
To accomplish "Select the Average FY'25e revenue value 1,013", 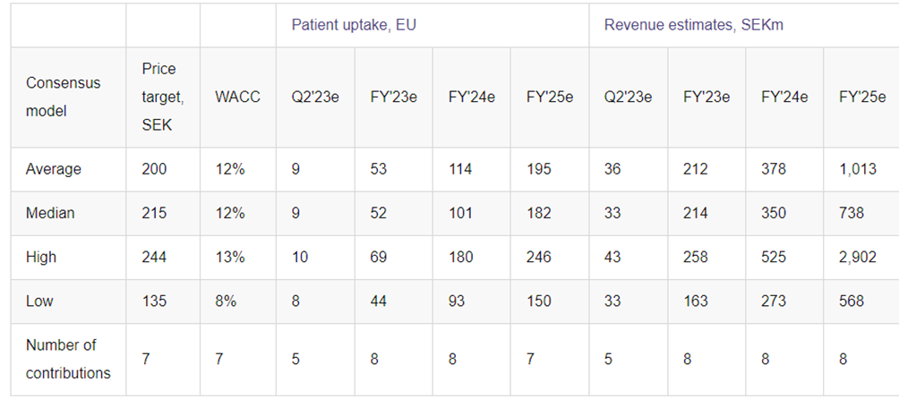I will coord(858,169).
